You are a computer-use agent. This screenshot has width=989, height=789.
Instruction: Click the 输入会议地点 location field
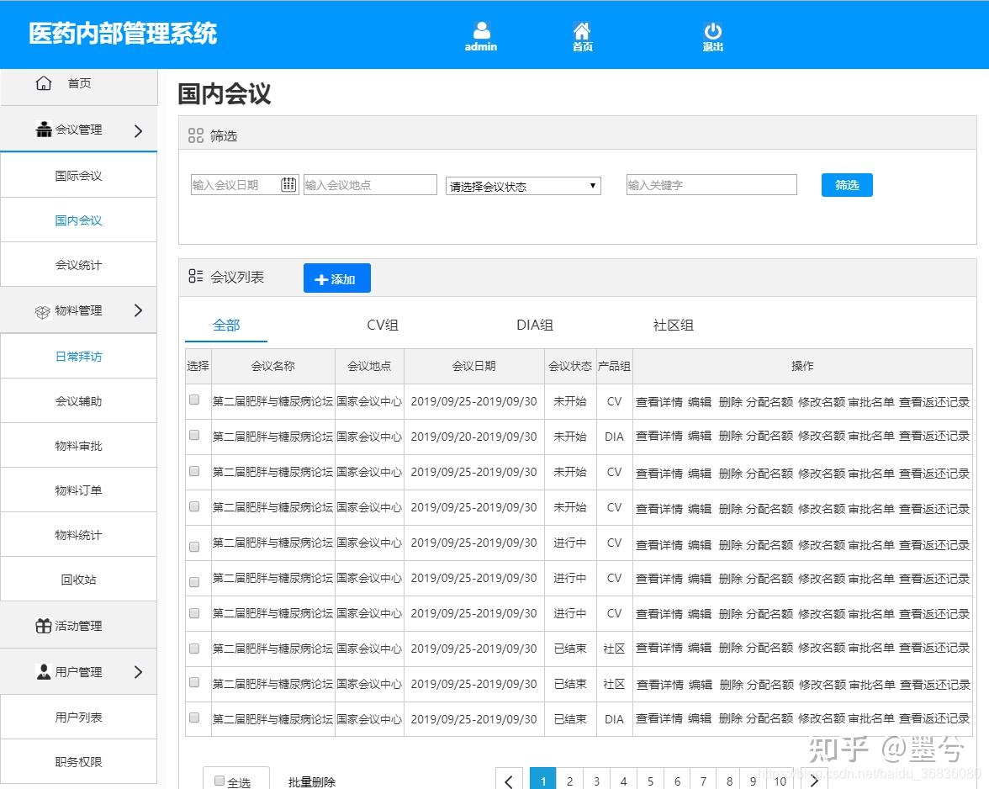tap(370, 185)
